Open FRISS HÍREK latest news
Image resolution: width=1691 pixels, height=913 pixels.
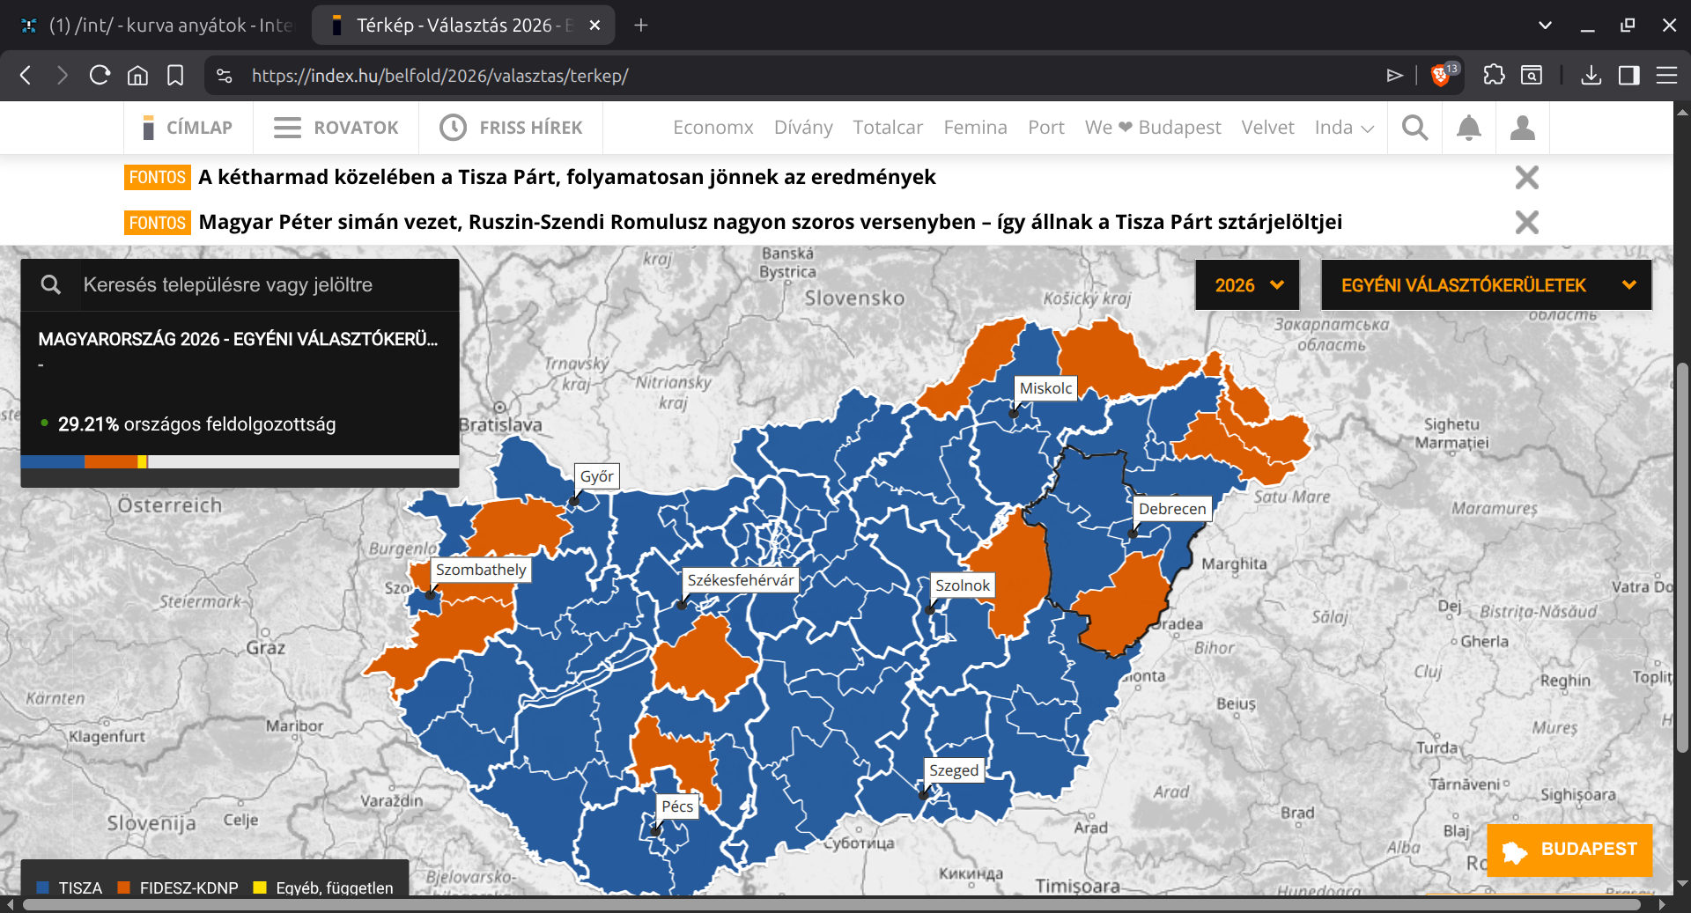511,128
